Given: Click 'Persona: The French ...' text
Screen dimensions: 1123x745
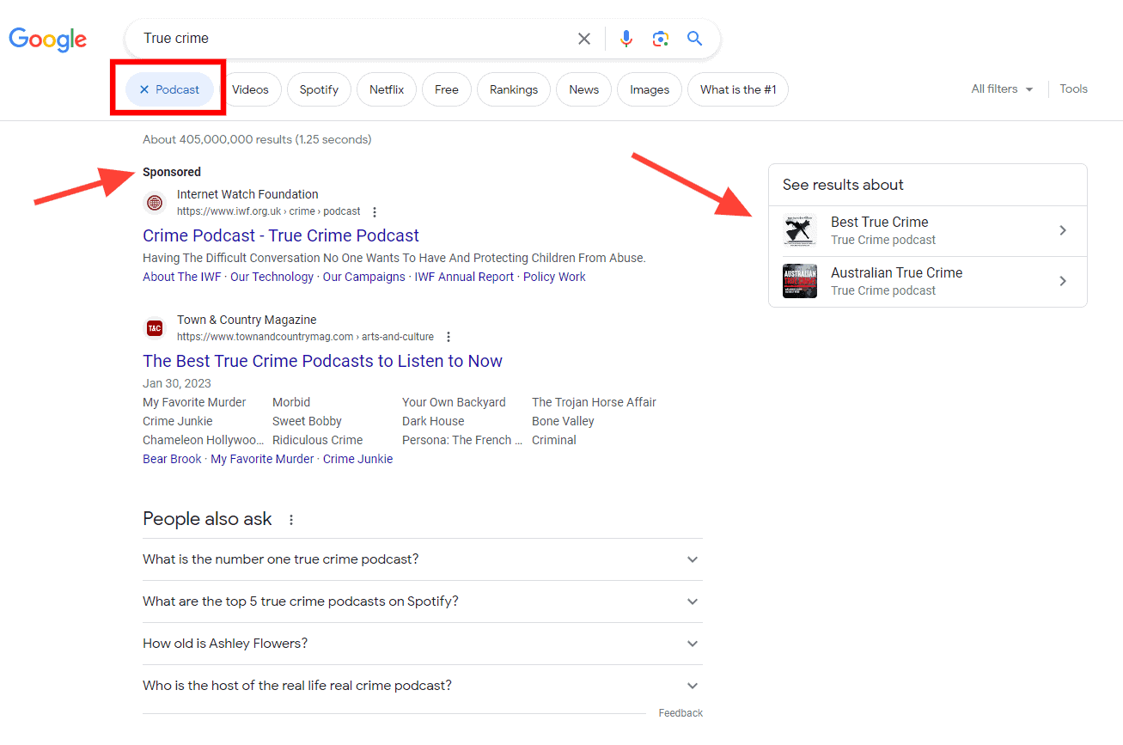Looking at the screenshot, I should [x=462, y=440].
